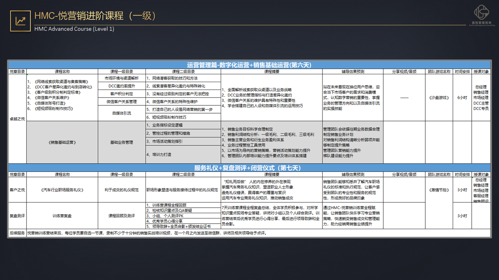Click the row 培训力打造
499x280 pixels.
coord(183,154)
